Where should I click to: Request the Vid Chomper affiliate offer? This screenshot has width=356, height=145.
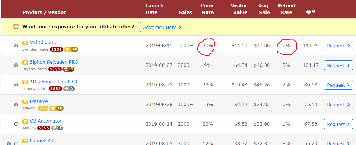click(x=338, y=46)
